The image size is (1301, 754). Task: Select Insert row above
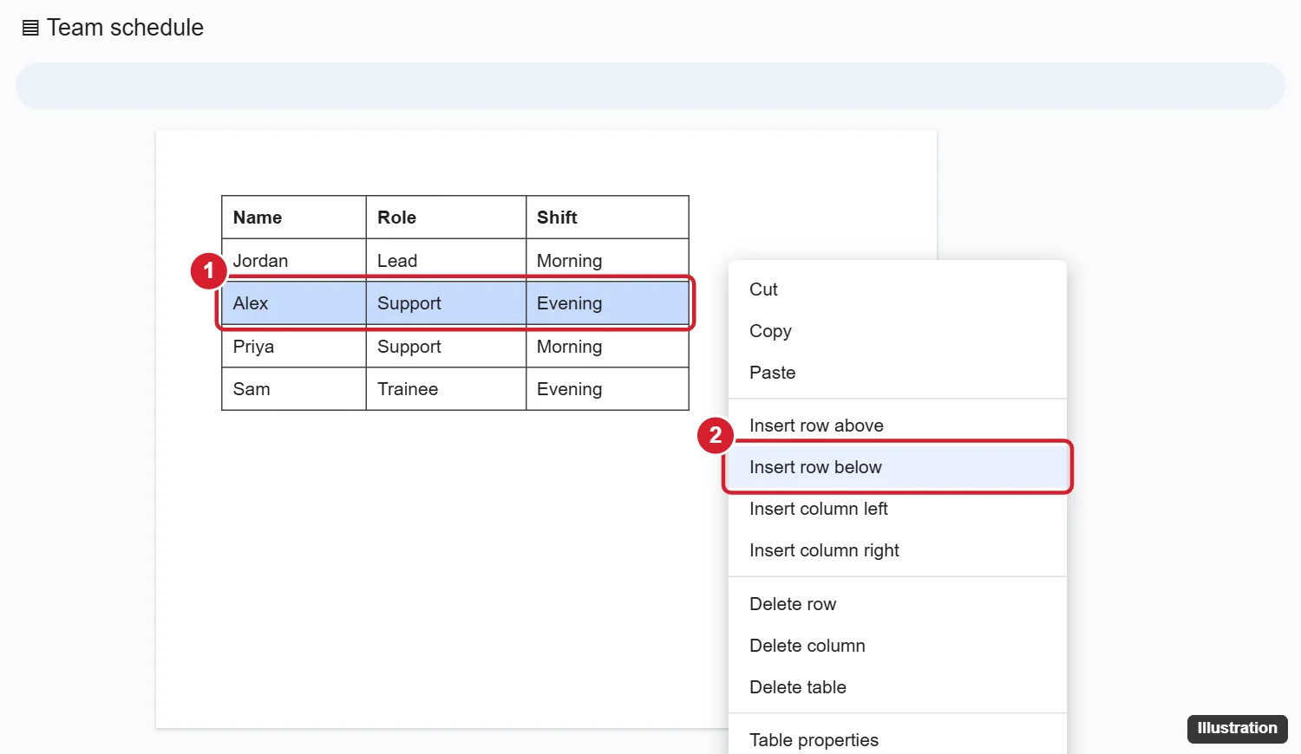(898, 426)
